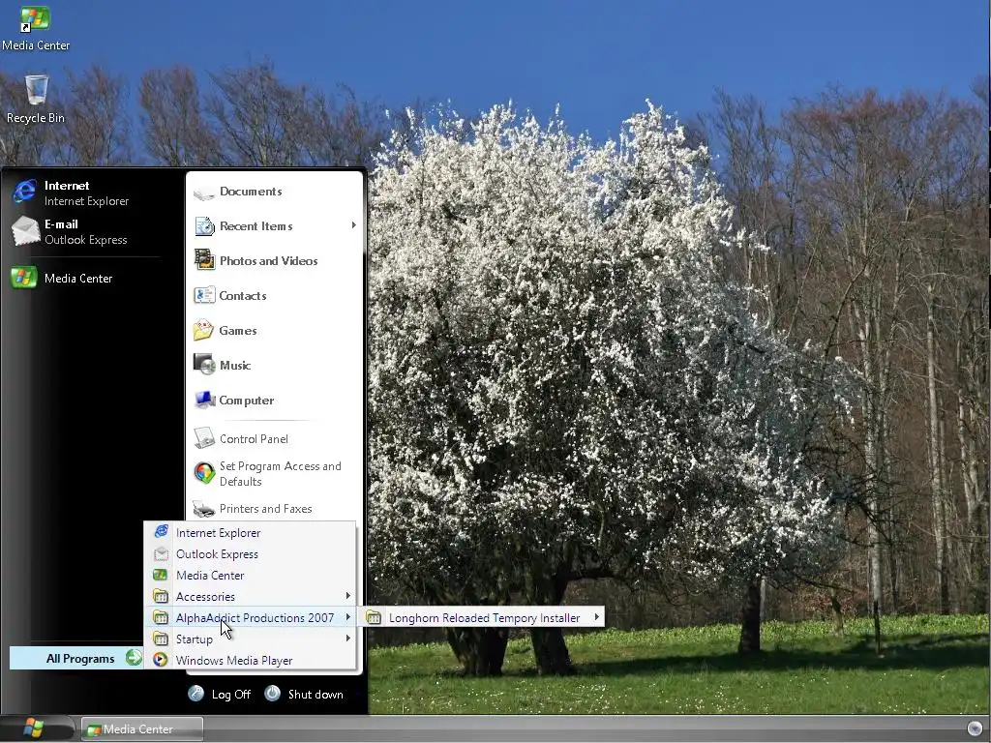991x743 pixels.
Task: Click the Media Center icon in Start menu left pane
Action: coord(24,278)
